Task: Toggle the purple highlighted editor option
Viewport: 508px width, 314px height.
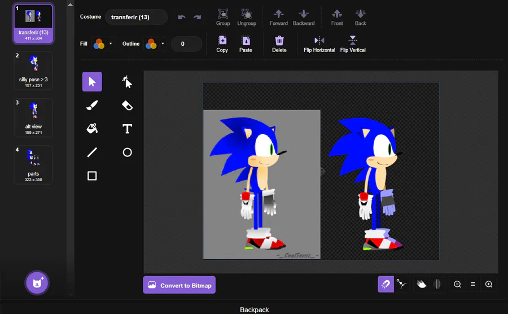Action: [386, 284]
